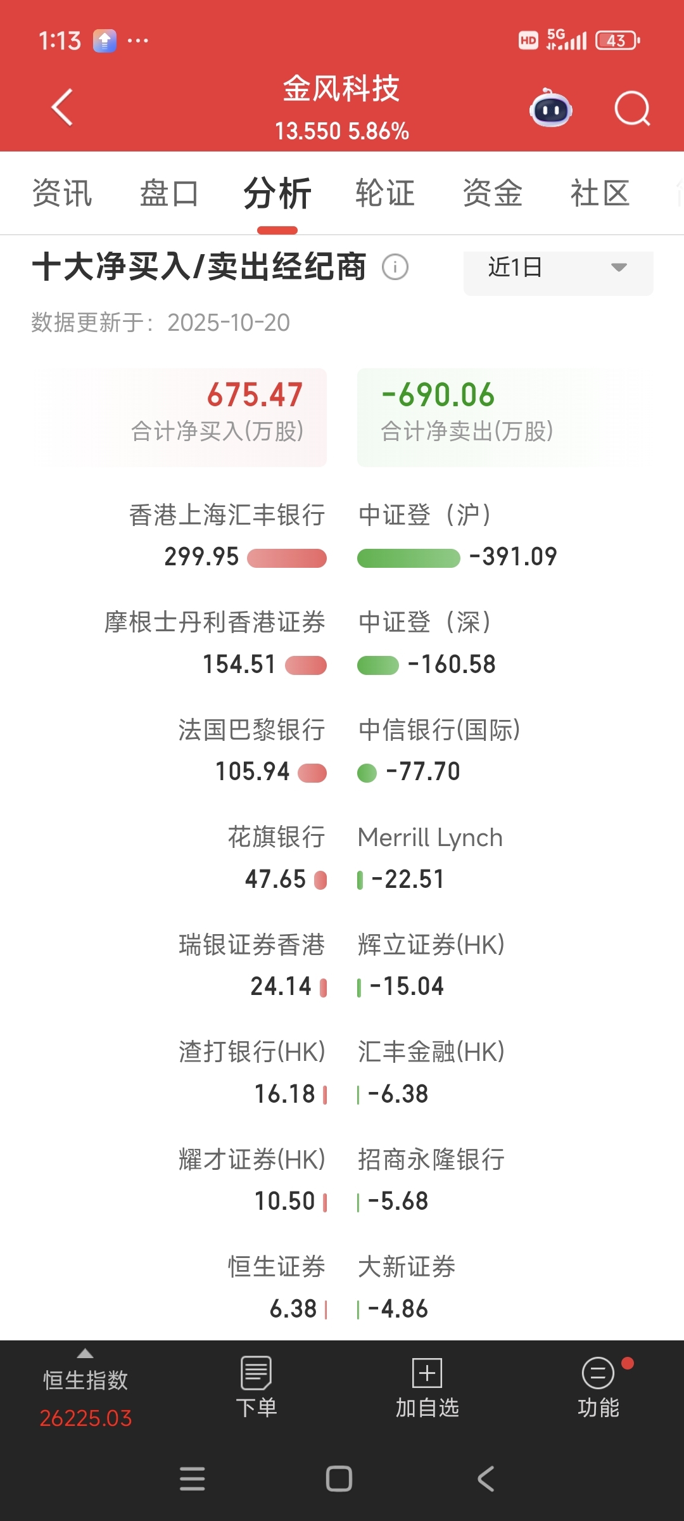Tap the back arrow in header

click(x=62, y=108)
